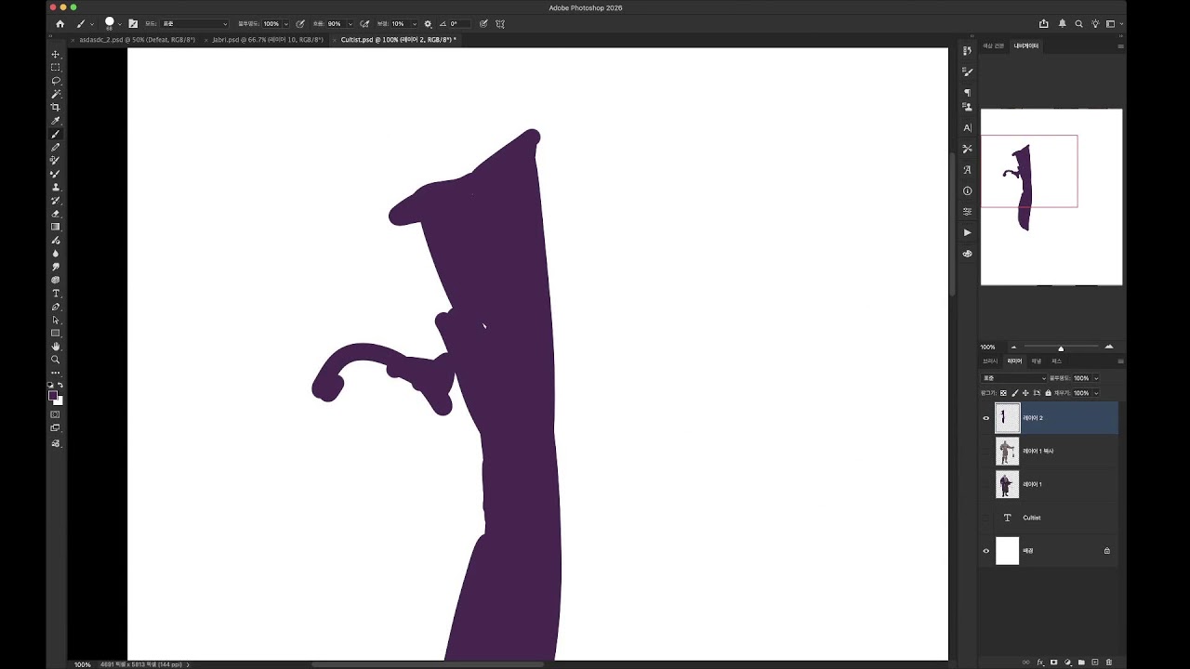Switch to the Jabri.psd document tab
1190x669 pixels.
[x=268, y=40]
